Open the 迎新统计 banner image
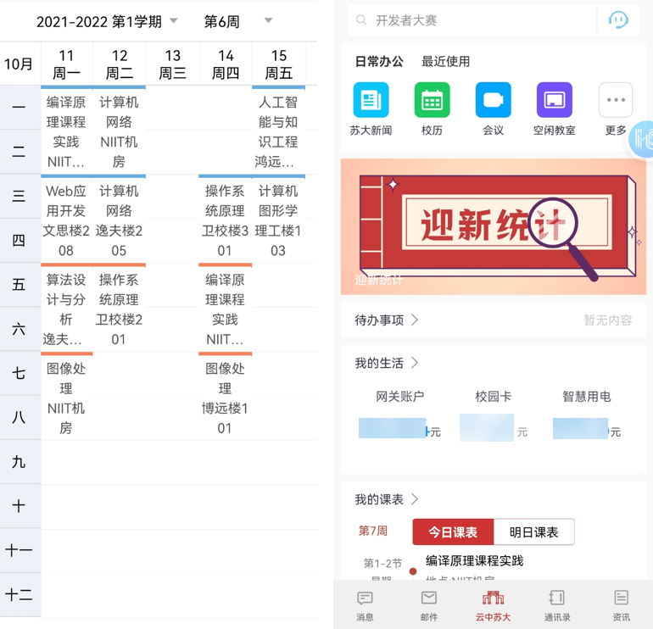Screen dimensions: 653x629 [x=493, y=226]
